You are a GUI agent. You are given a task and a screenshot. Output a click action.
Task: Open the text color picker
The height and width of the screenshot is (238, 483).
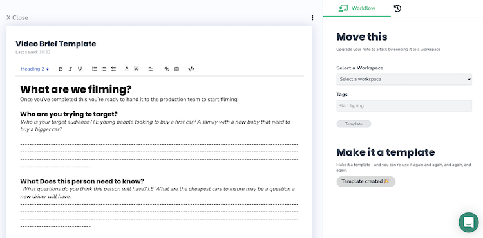point(127,69)
